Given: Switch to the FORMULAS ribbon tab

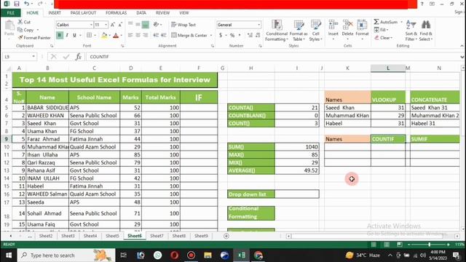Looking at the screenshot, I should [x=116, y=13].
